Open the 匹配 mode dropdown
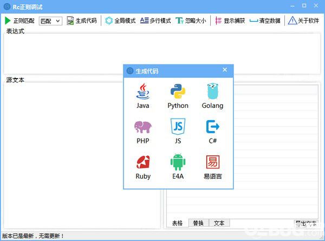The height and width of the screenshot is (241, 325). click(50, 21)
